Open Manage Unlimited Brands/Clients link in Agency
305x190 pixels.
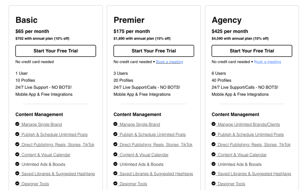249,124
